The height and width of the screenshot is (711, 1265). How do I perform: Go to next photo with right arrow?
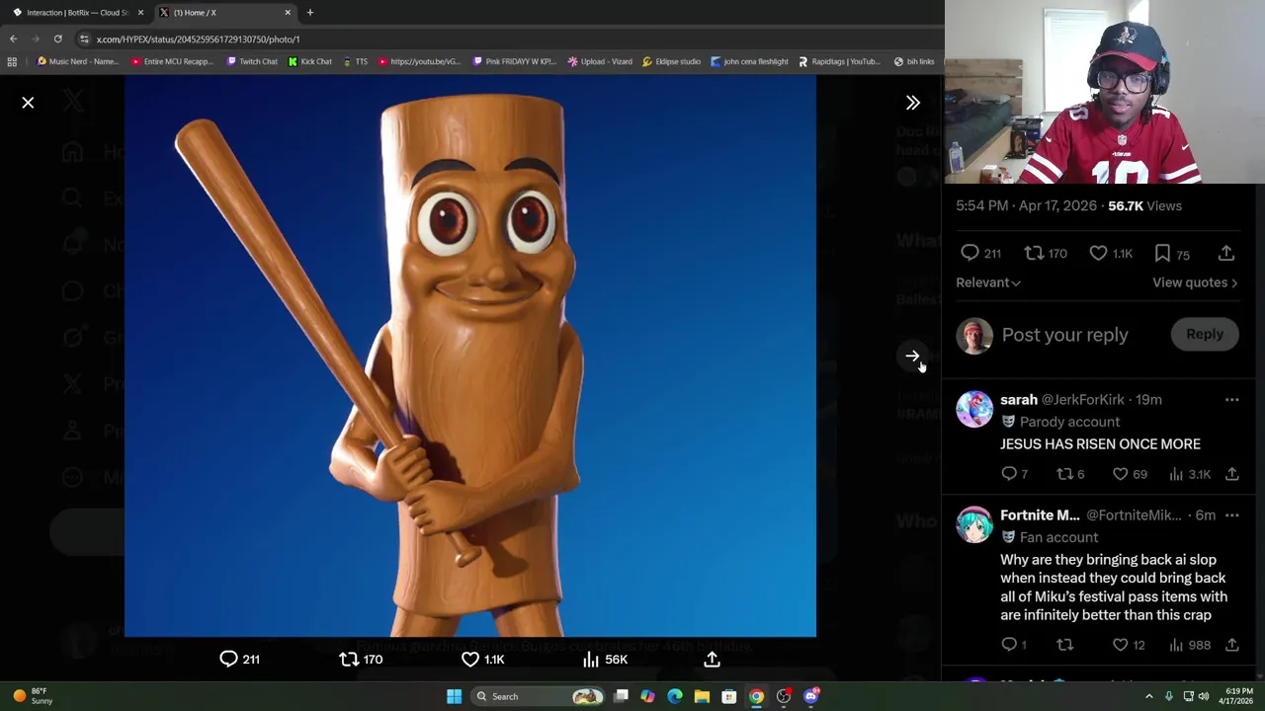click(x=912, y=355)
